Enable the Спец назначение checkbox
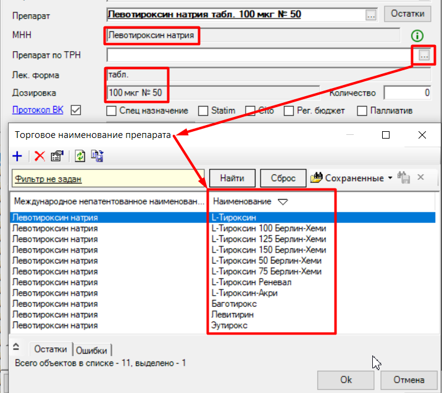442x393 pixels. pos(111,111)
